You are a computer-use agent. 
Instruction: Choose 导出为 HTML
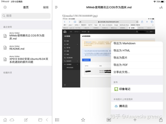click(x=137, y=51)
